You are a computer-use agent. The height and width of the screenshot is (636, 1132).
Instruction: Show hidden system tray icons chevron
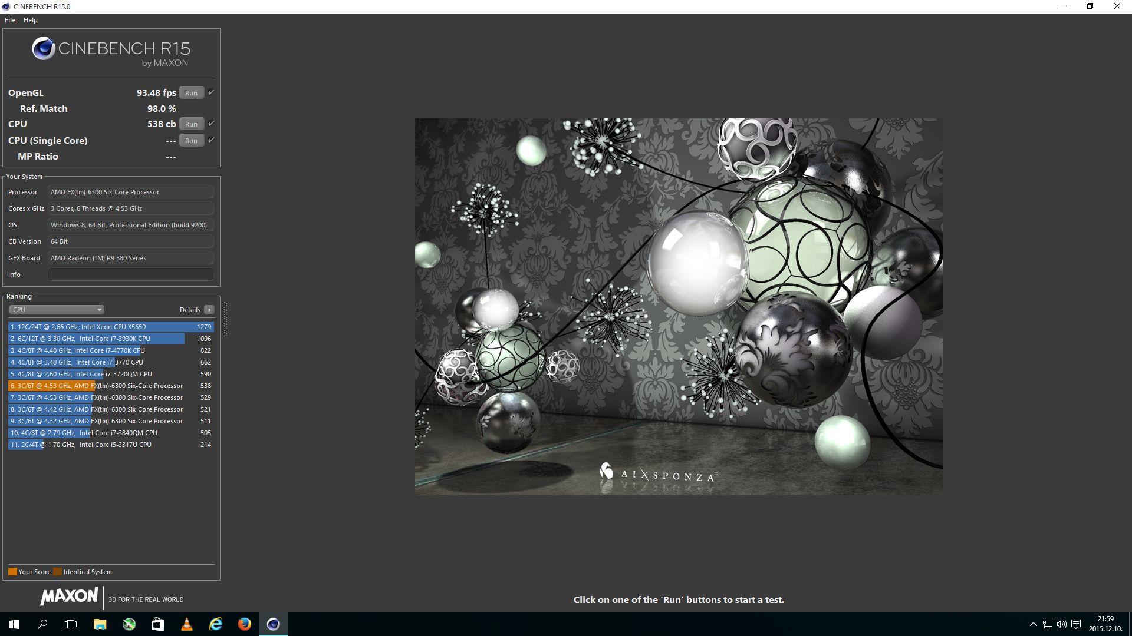(1033, 624)
